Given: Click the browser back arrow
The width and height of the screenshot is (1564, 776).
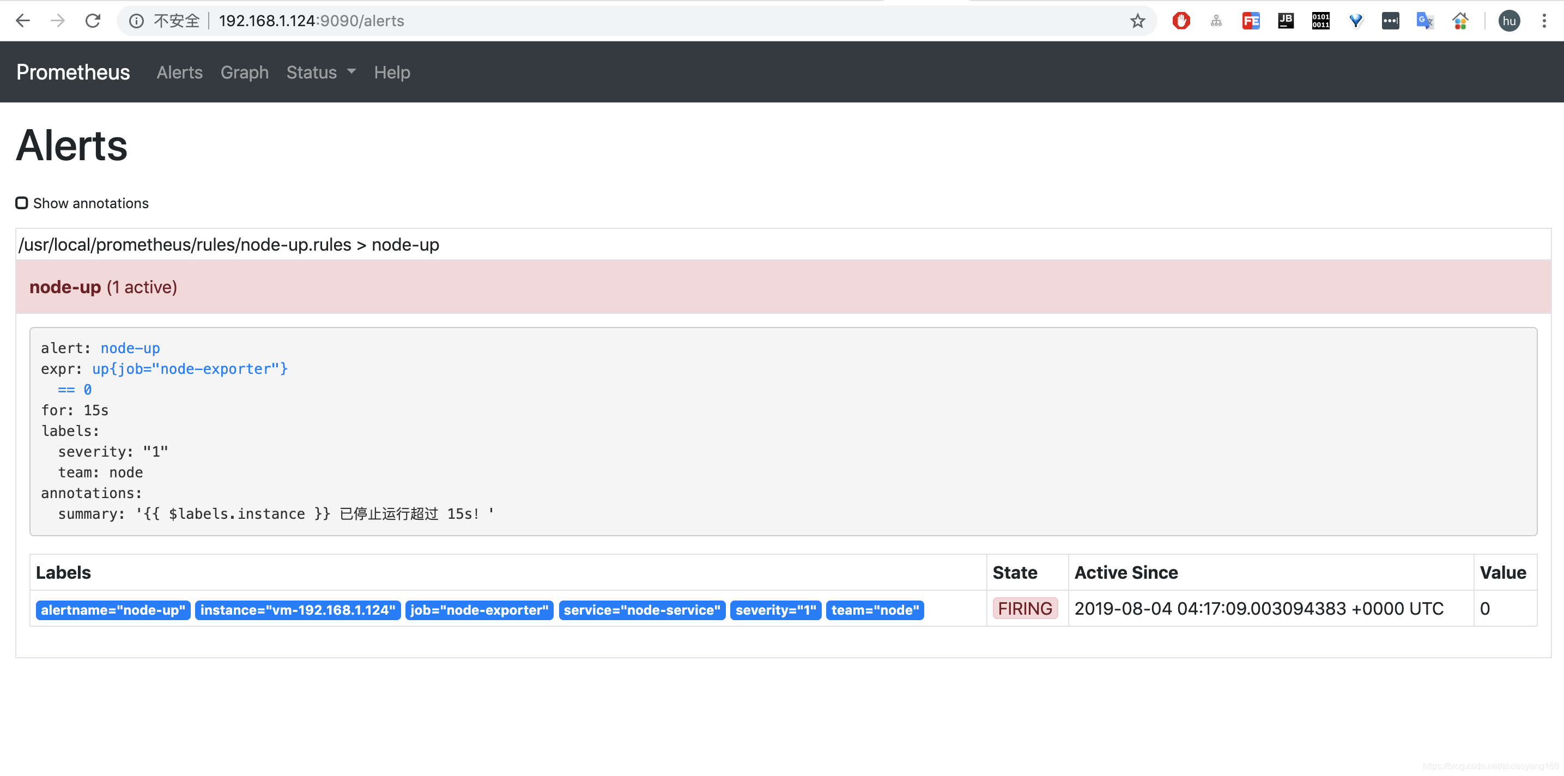Looking at the screenshot, I should click(x=22, y=21).
